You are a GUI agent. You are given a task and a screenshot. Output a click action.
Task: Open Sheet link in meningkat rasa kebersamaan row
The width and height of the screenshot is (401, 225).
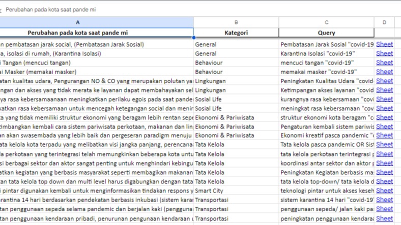(x=384, y=108)
